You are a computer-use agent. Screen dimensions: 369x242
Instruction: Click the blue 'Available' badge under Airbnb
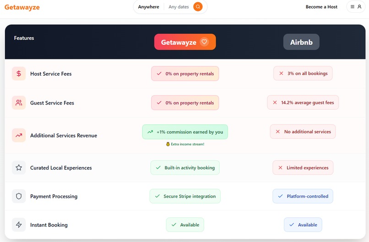click(303, 225)
